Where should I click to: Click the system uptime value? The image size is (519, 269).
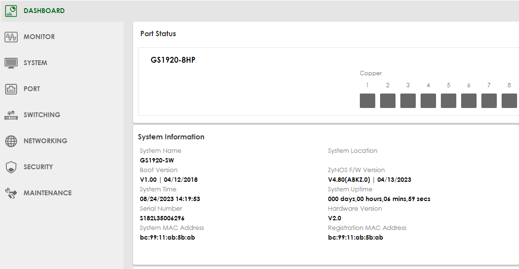(379, 199)
